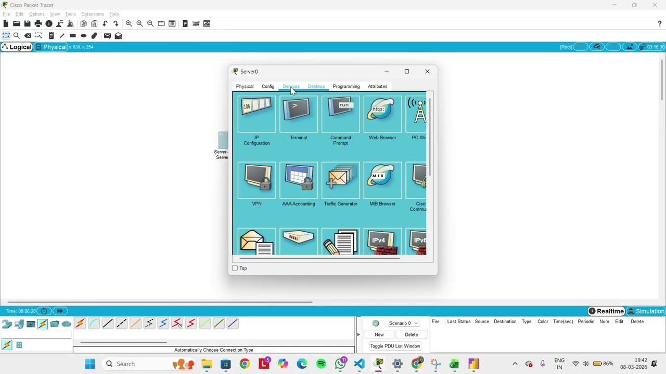666x374 pixels.
Task: Expand the PDU panel arrow beside New
Action: click(x=358, y=335)
